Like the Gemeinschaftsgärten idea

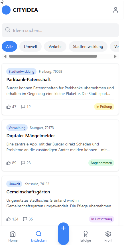coord(12,219)
